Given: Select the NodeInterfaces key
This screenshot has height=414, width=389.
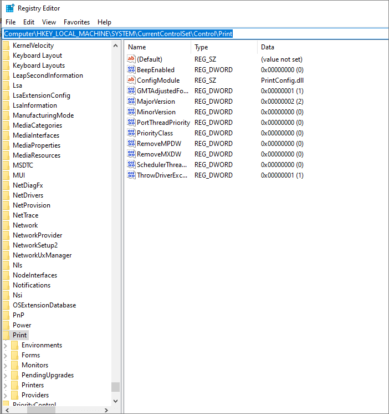Looking at the screenshot, I should (35, 275).
